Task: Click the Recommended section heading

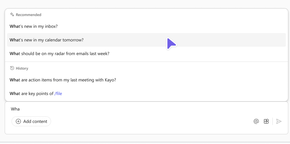Action: 28,15
